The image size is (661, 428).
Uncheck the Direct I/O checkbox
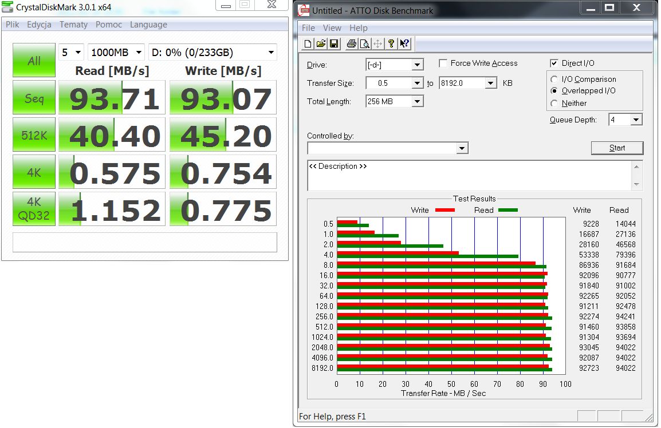(554, 63)
